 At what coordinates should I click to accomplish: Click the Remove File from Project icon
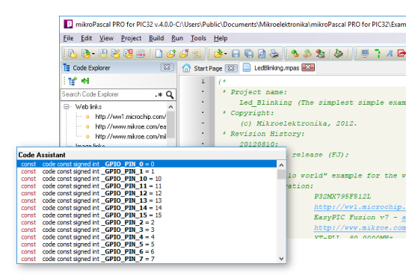184,53
